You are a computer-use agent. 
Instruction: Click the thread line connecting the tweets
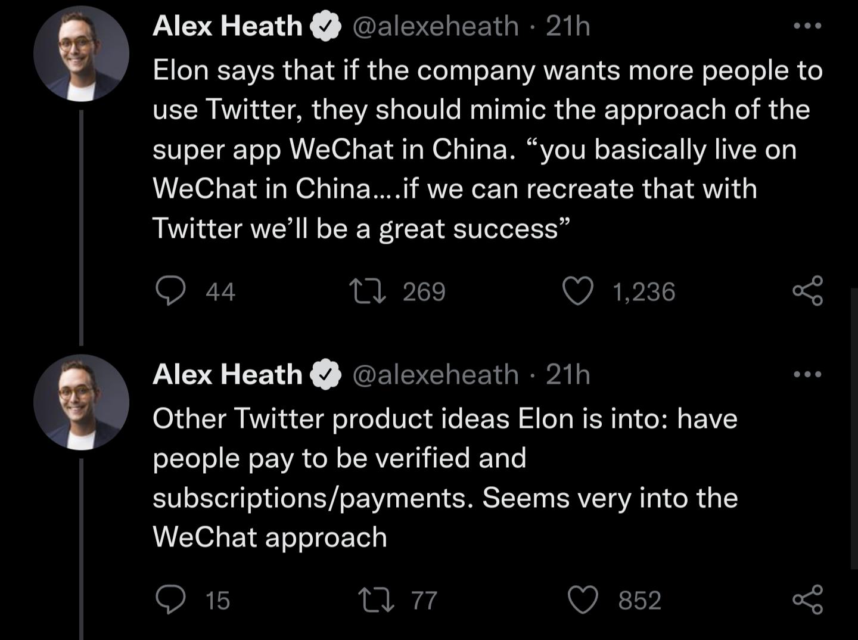pyautogui.click(x=82, y=226)
